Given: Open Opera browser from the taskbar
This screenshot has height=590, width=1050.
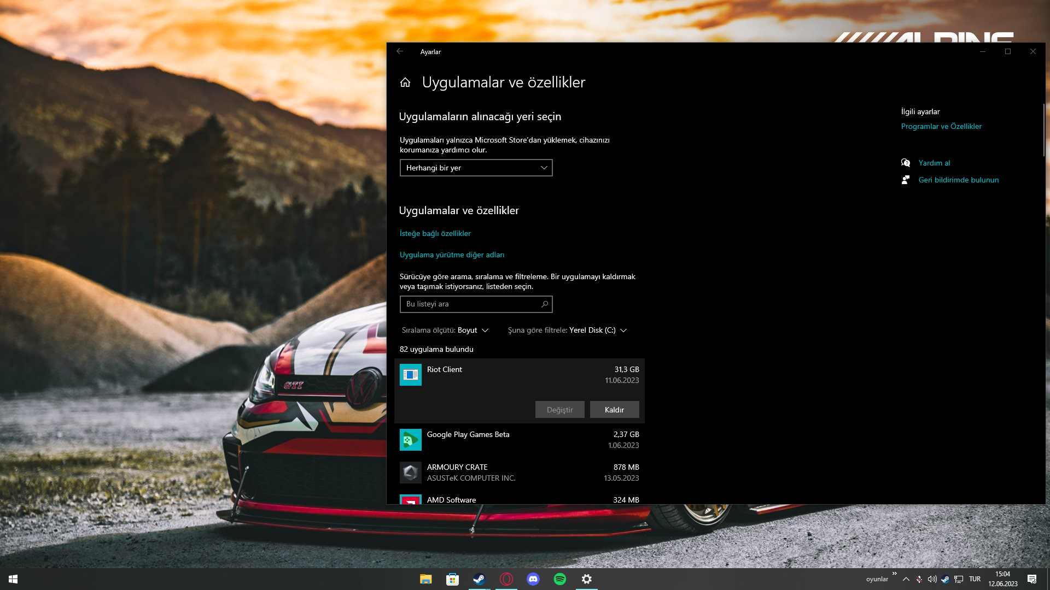Looking at the screenshot, I should (506, 579).
